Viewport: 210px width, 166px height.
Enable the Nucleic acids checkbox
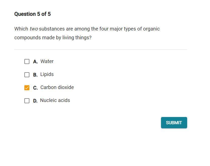(27, 101)
